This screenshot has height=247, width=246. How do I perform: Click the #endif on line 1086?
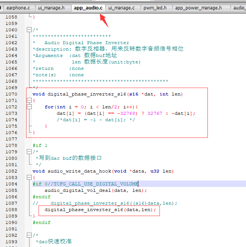click(x=42, y=197)
